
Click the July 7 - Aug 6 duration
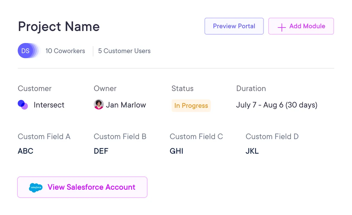tap(276, 105)
